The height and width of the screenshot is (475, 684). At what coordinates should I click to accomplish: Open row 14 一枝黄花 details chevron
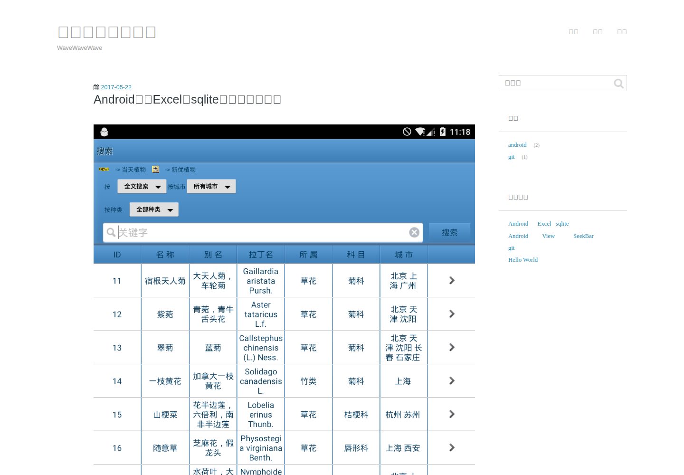coord(452,381)
